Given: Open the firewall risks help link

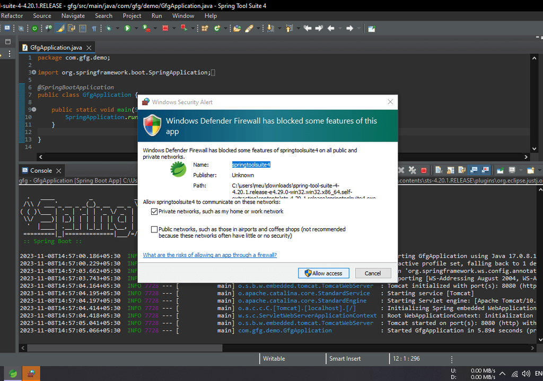Looking at the screenshot, I should click(x=209, y=255).
